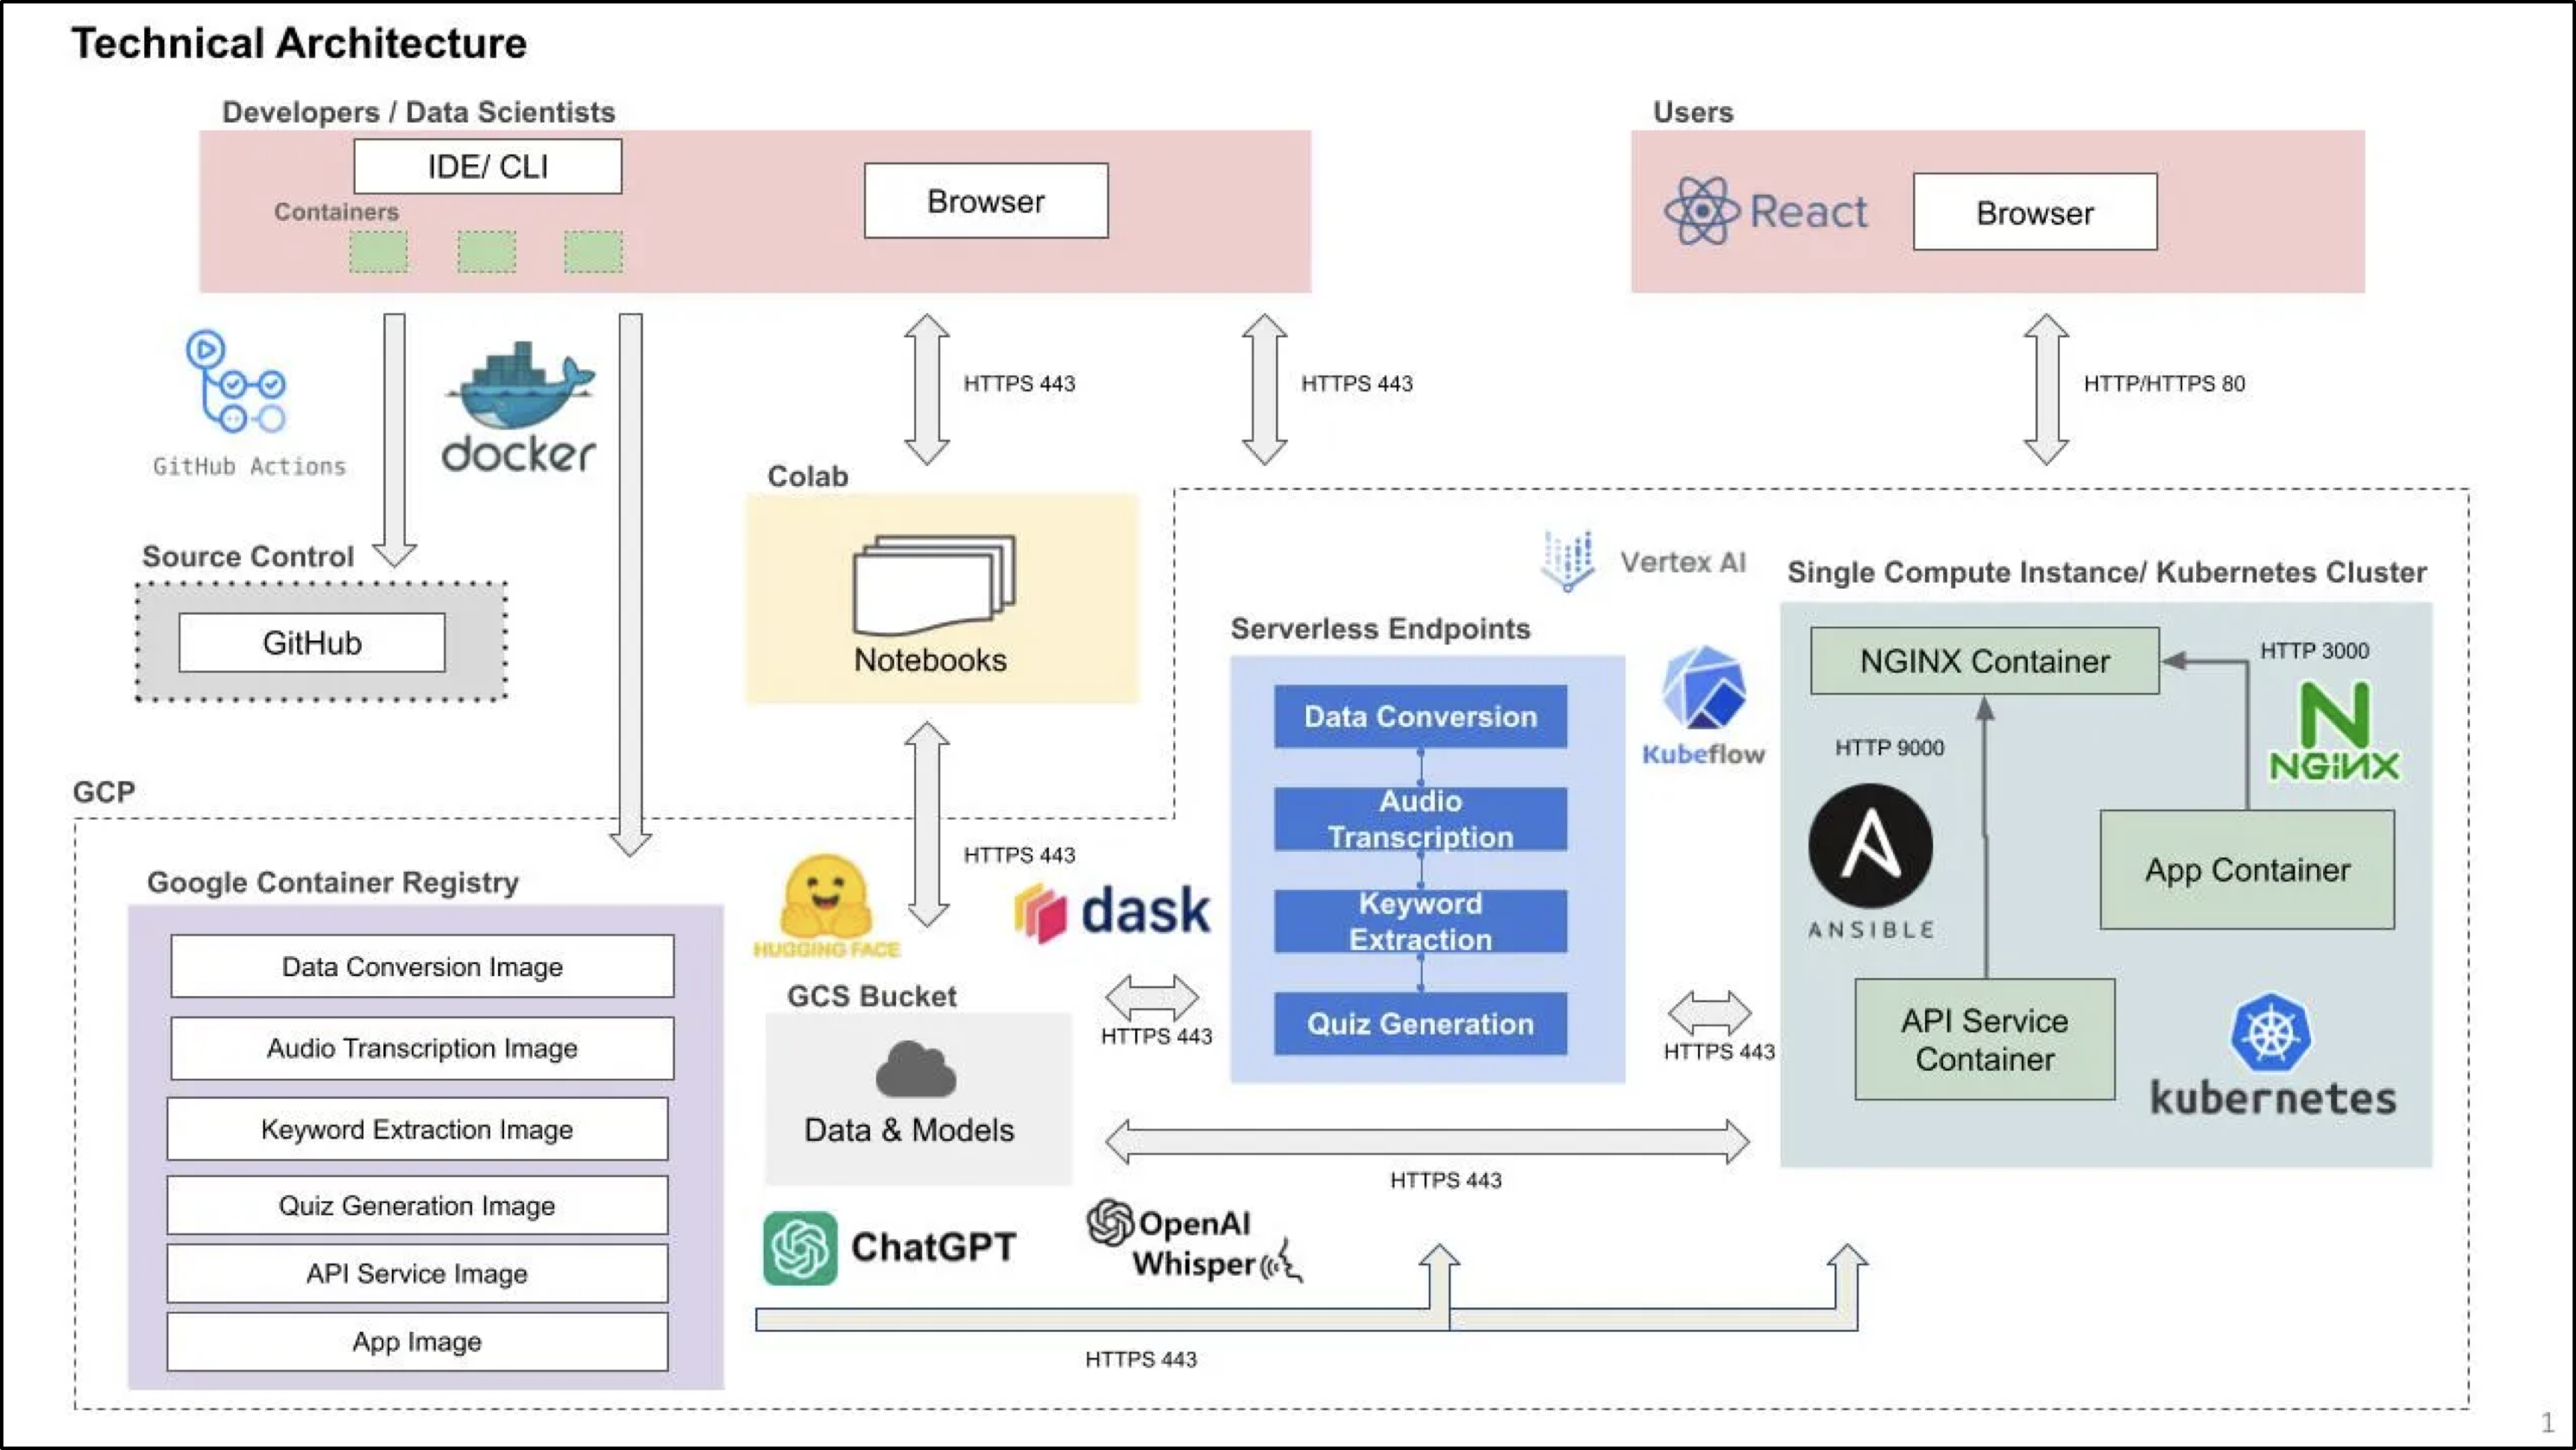Viewport: 2576px width, 1450px height.
Task: Click the IDE/ CLI box
Action: 488,166
